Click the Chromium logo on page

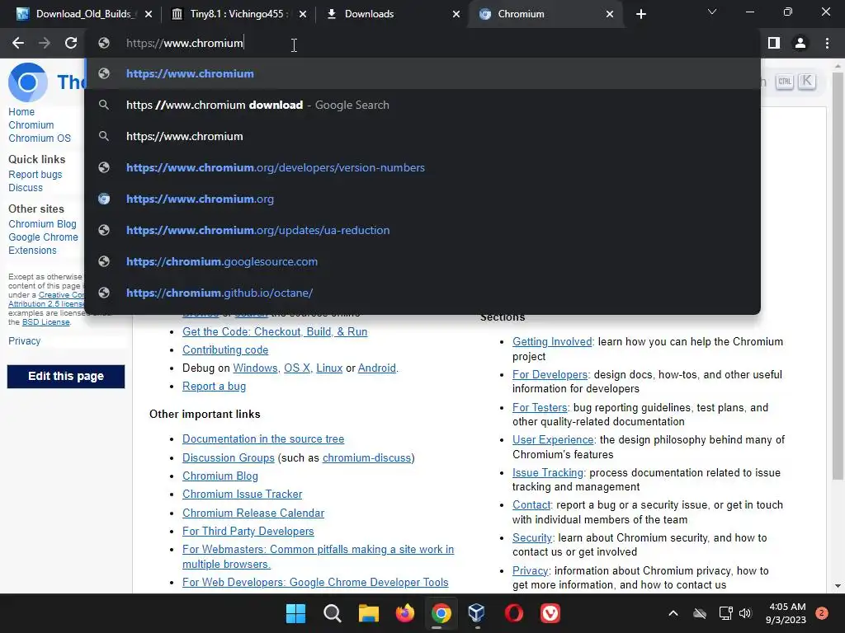pos(28,82)
